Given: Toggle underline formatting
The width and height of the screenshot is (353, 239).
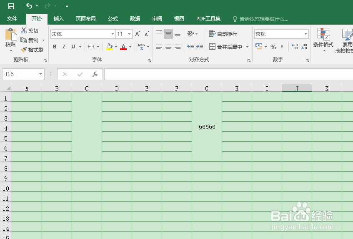Looking at the screenshot, I should [73, 47].
